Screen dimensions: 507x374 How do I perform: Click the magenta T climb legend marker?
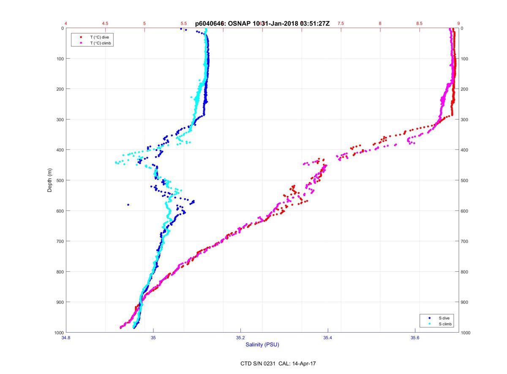(x=81, y=43)
